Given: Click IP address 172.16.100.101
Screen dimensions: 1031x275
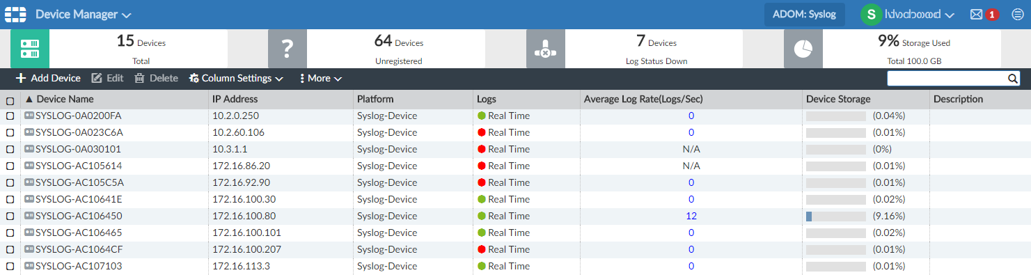Looking at the screenshot, I should (x=246, y=233).
